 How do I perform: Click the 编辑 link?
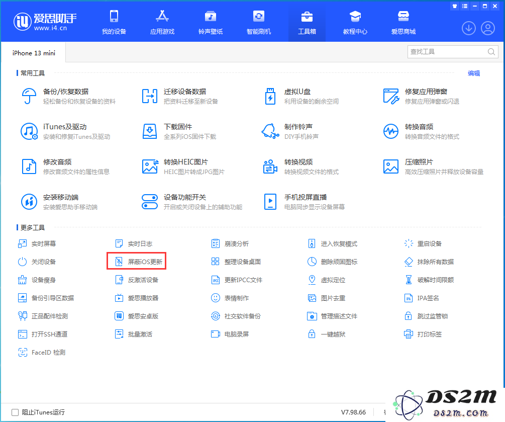(474, 73)
